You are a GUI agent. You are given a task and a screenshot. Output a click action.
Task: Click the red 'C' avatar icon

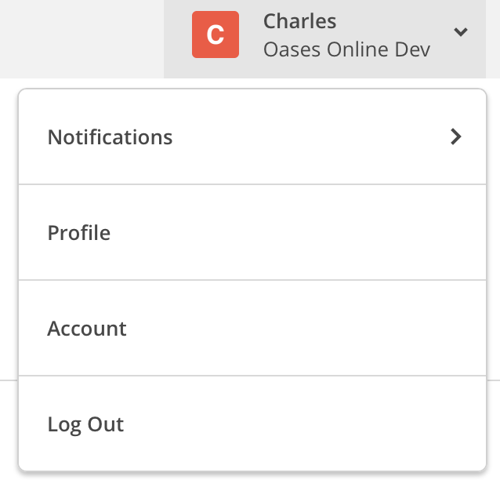(215, 35)
